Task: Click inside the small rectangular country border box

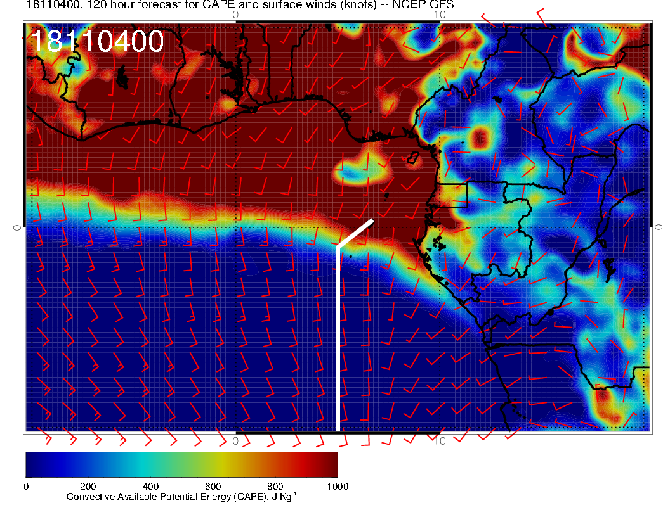Action: [x=454, y=195]
